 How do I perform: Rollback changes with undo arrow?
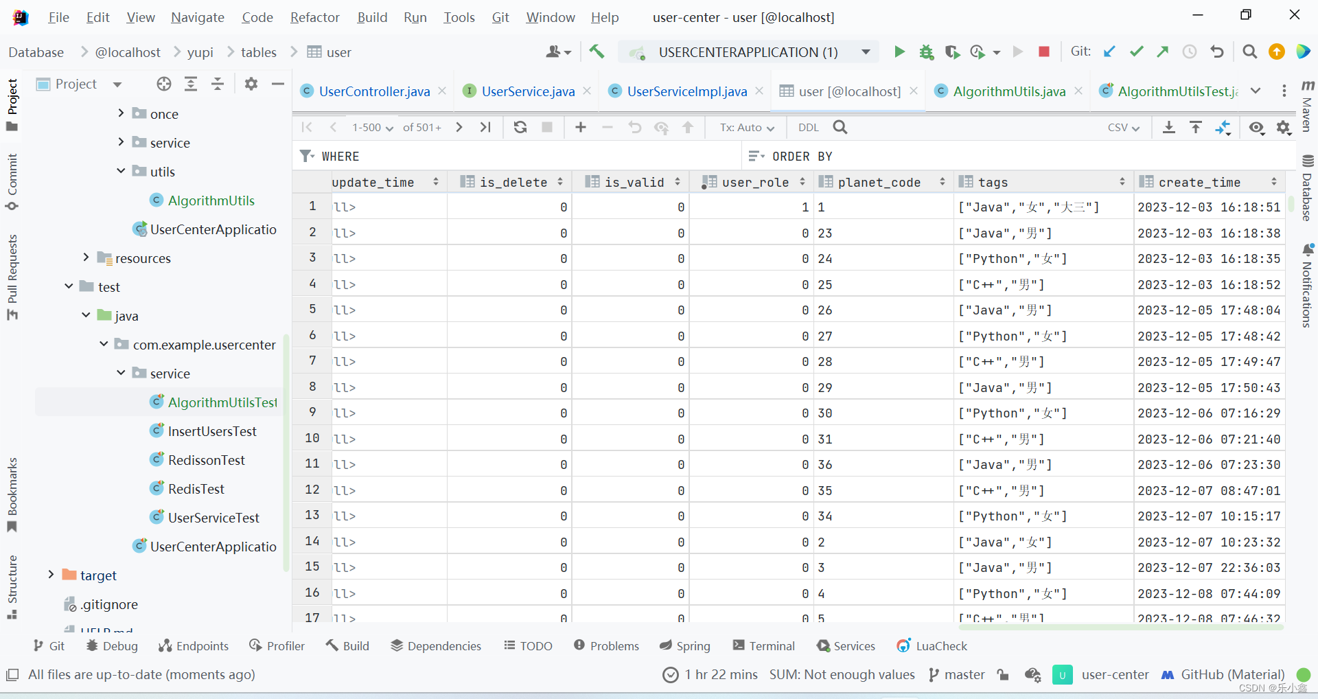tap(1217, 52)
